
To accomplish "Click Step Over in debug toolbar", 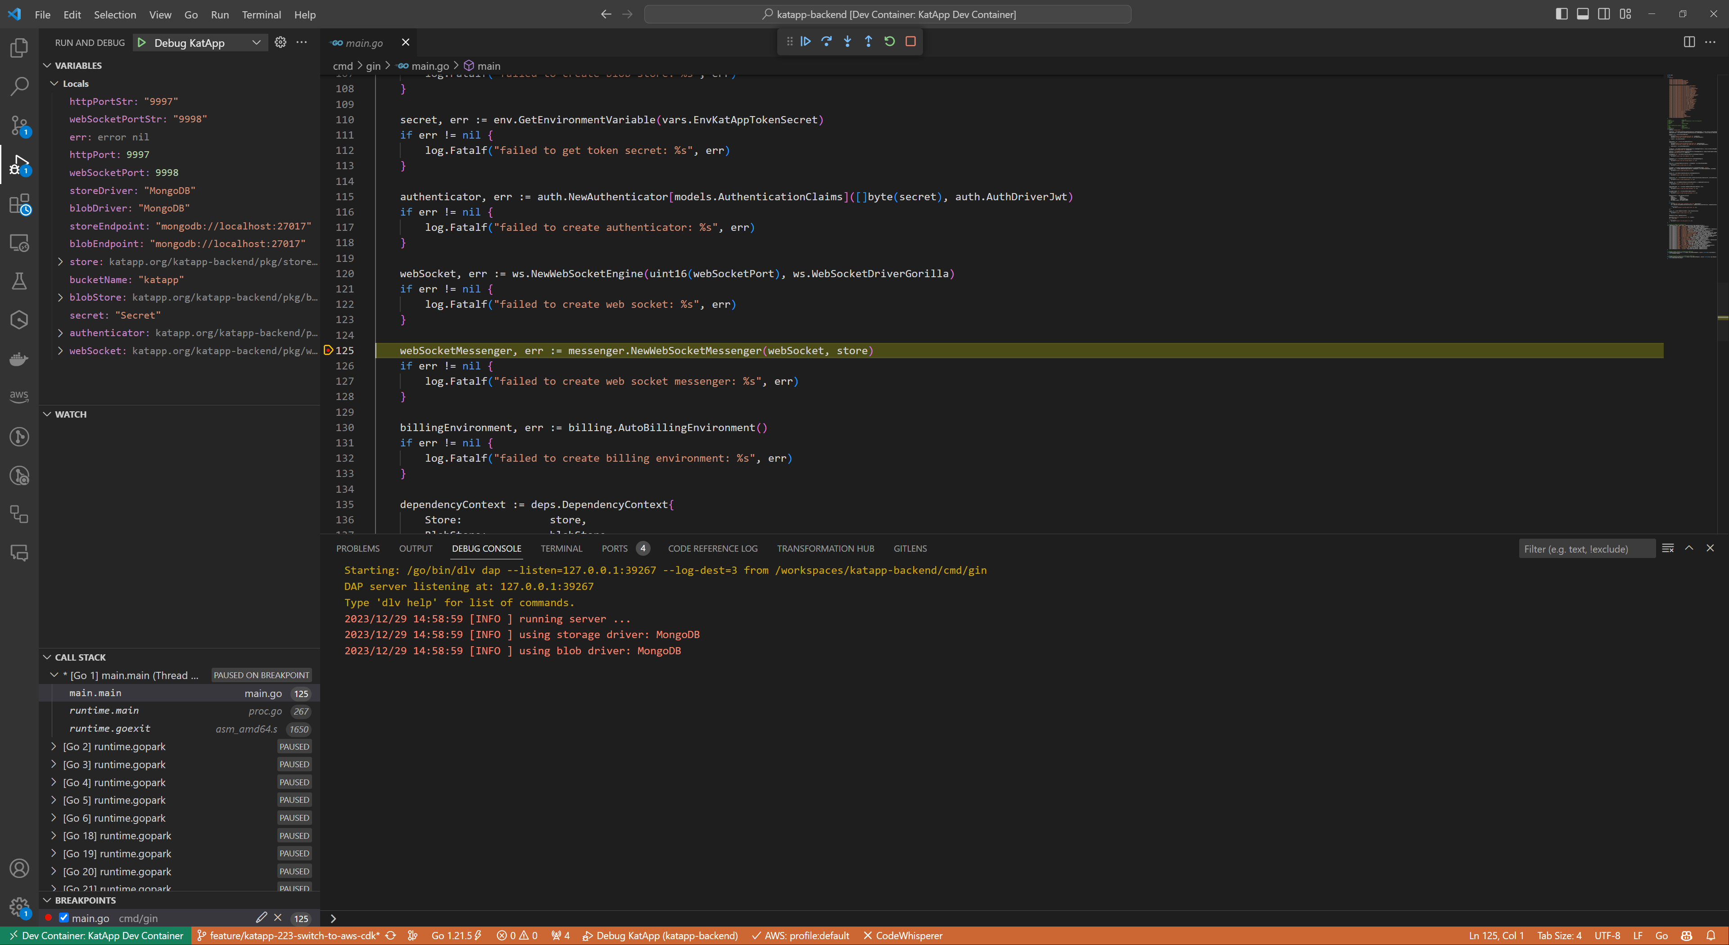I will click(826, 41).
